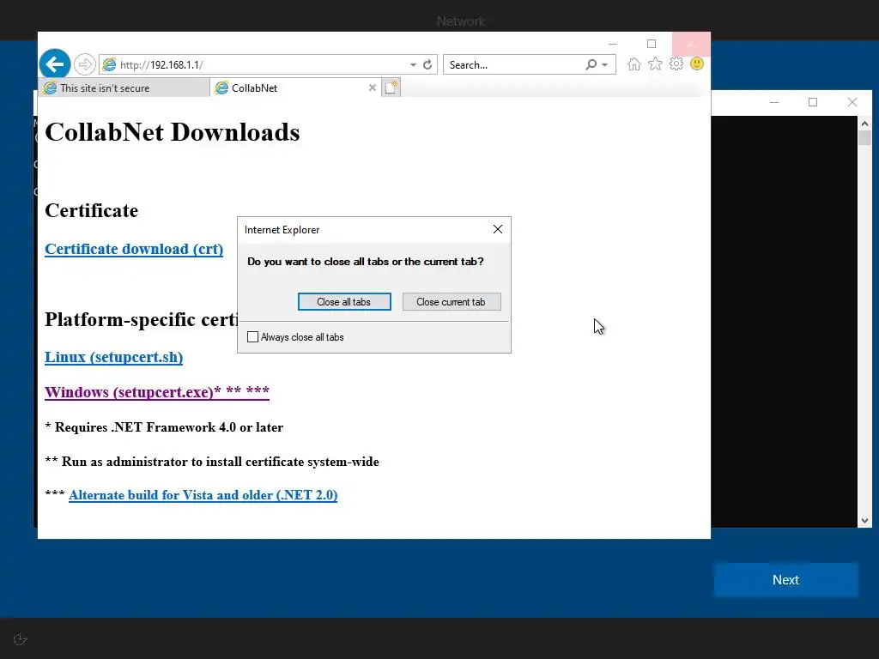Choose Close all tabs button
Viewport: 879px width, 659px height.
pyautogui.click(x=344, y=301)
